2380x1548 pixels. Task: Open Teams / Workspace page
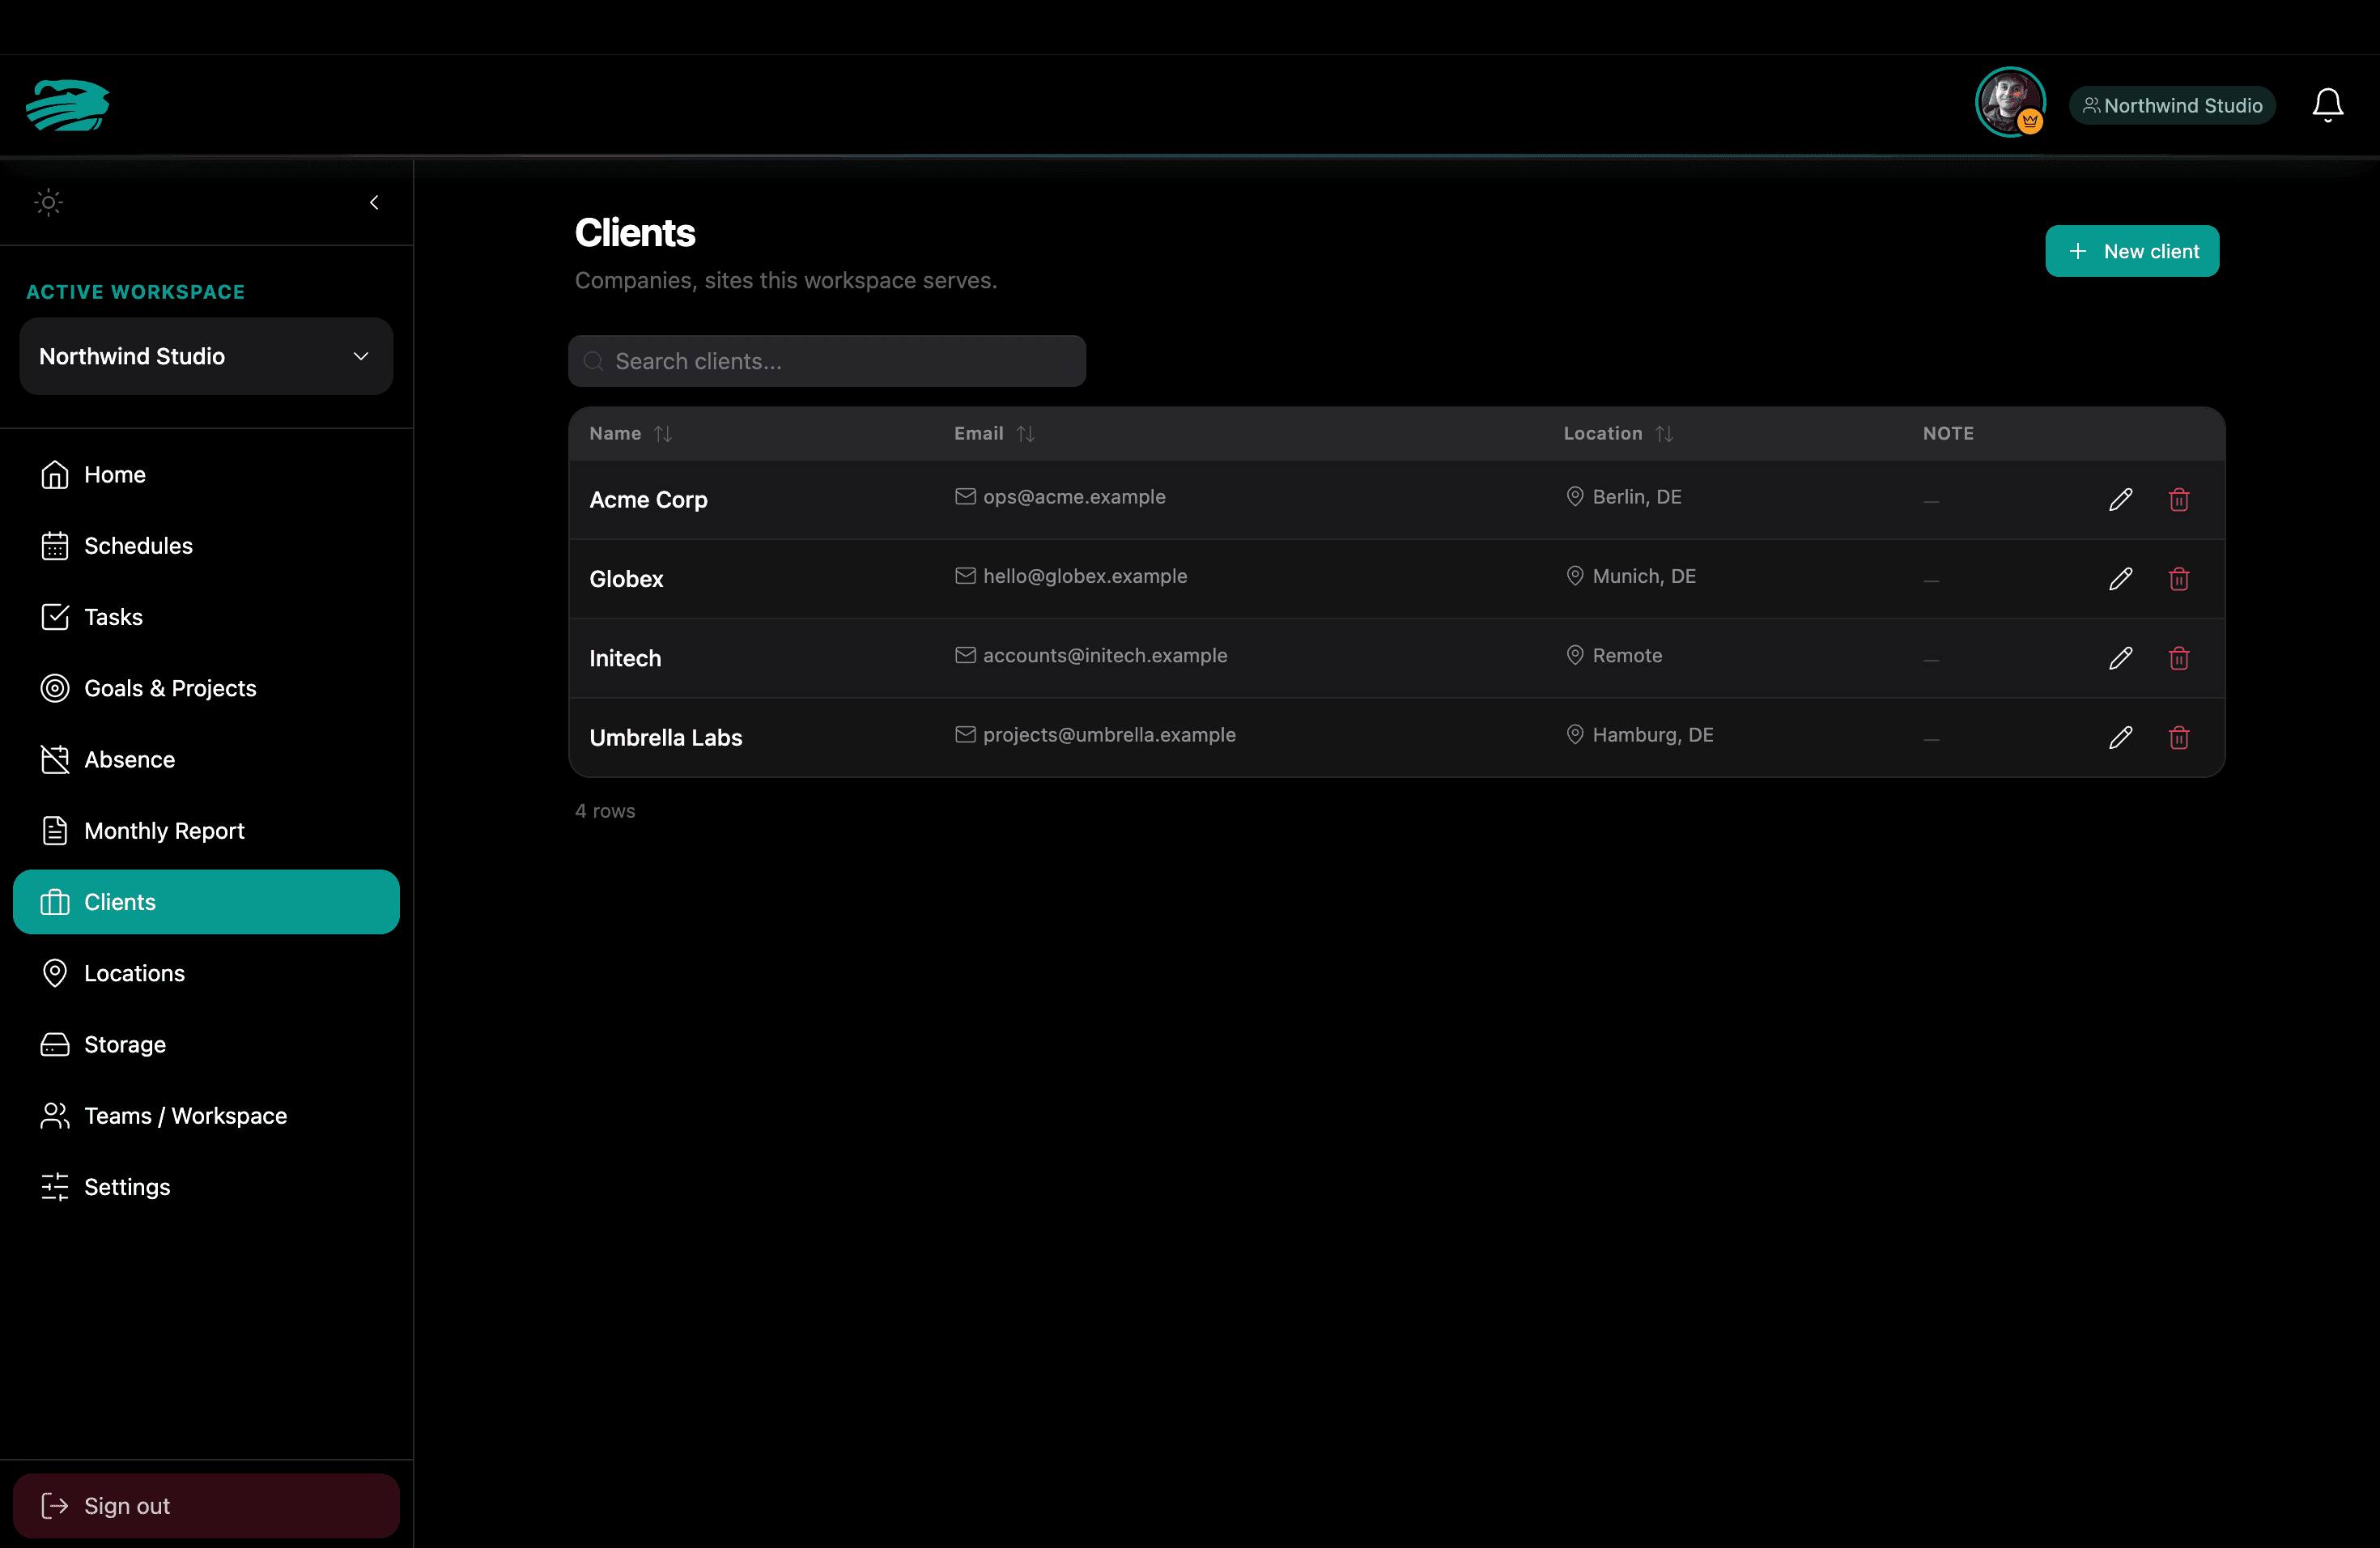pos(206,1115)
